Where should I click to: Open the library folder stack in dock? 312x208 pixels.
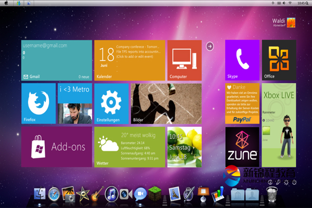point(238,194)
